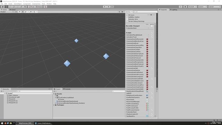Image resolution: width=222 pixels, height=125 pixels.
Task: Click CinemachineBrain gizmo icon
Action: (x=147, y=43)
